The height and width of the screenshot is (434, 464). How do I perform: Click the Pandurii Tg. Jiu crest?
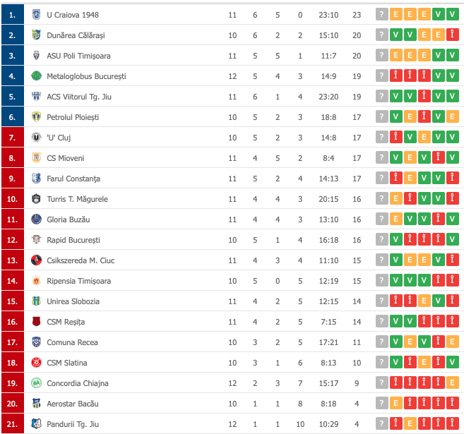(x=37, y=424)
